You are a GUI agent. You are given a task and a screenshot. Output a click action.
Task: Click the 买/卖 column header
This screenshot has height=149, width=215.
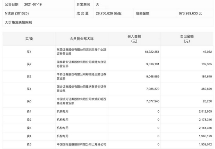29,39
